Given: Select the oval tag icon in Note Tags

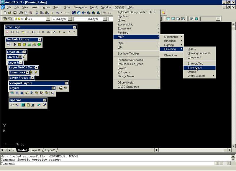Looking at the screenshot, I should 43,32.
